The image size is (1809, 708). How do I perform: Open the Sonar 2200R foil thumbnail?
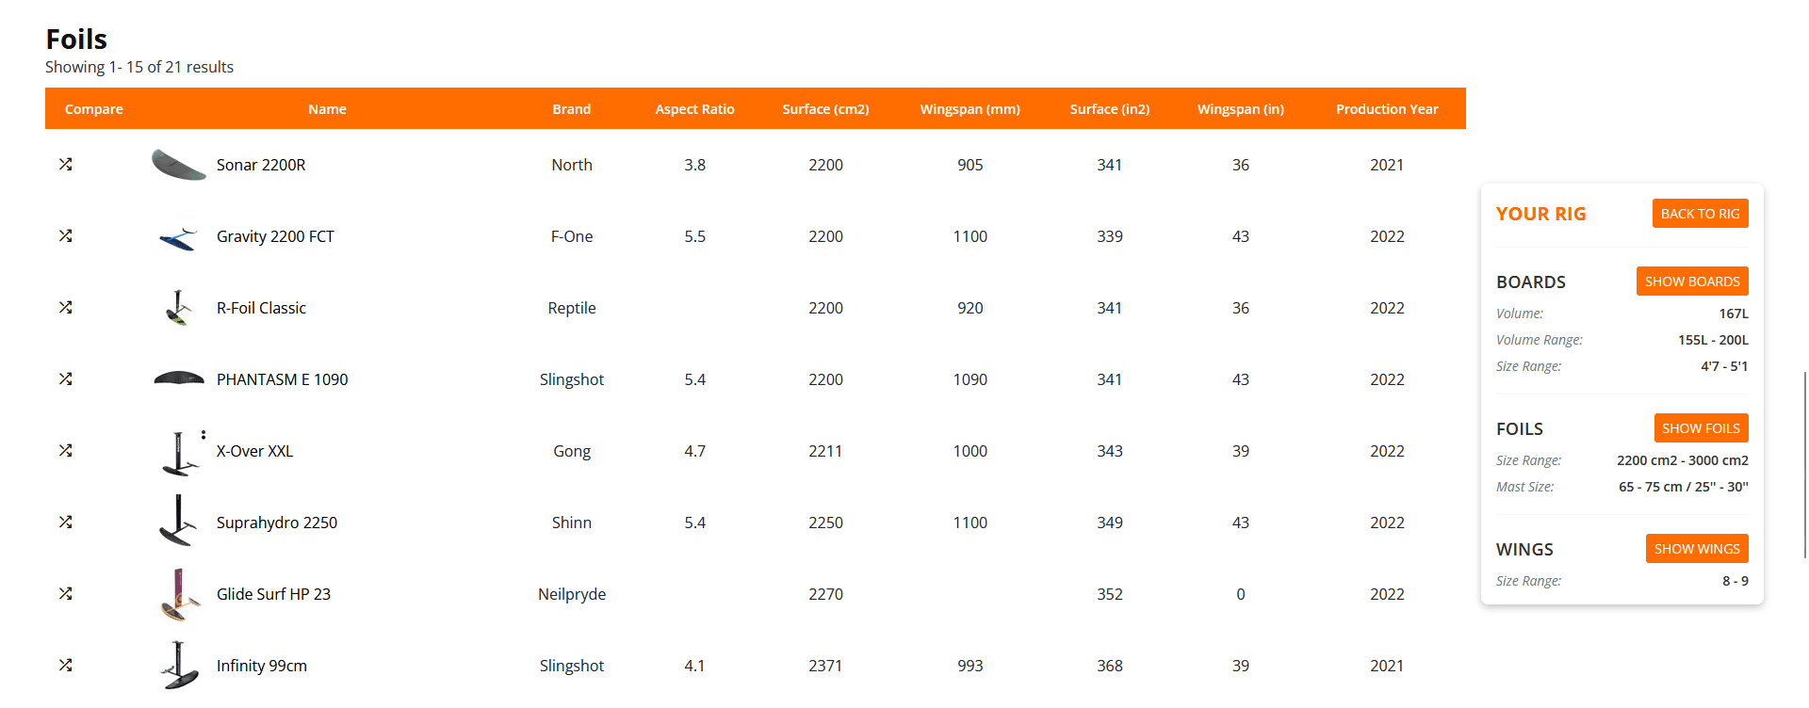(178, 165)
